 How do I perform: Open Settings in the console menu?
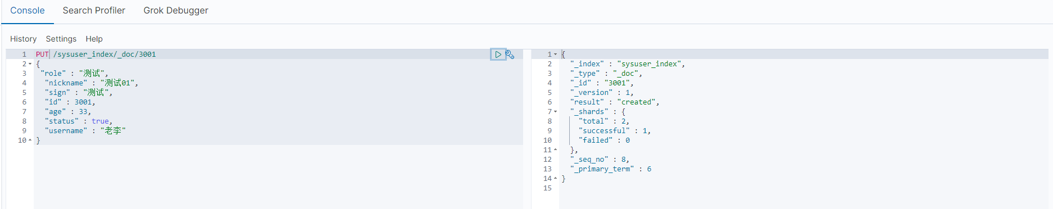pos(61,39)
